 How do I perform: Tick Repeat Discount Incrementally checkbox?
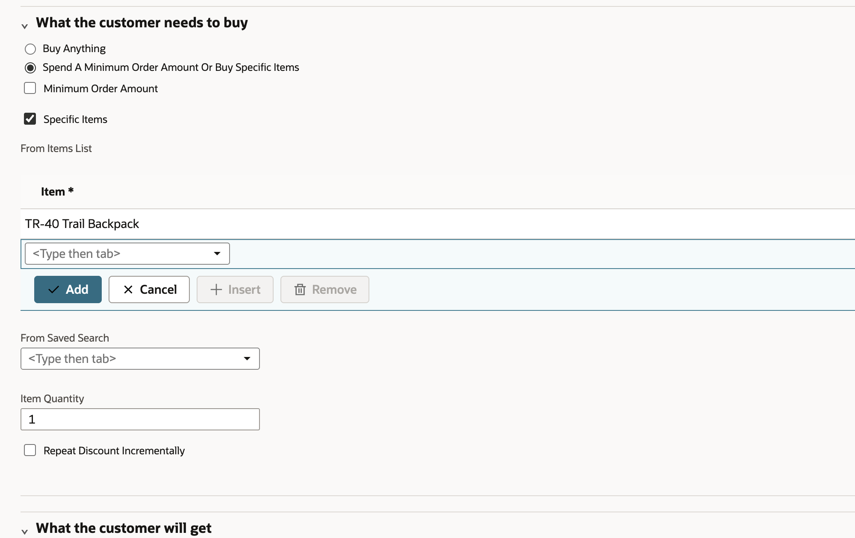tap(30, 450)
